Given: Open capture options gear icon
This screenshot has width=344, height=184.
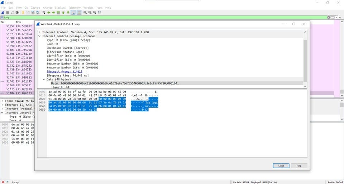Looking at the screenshot, I should (17, 13).
